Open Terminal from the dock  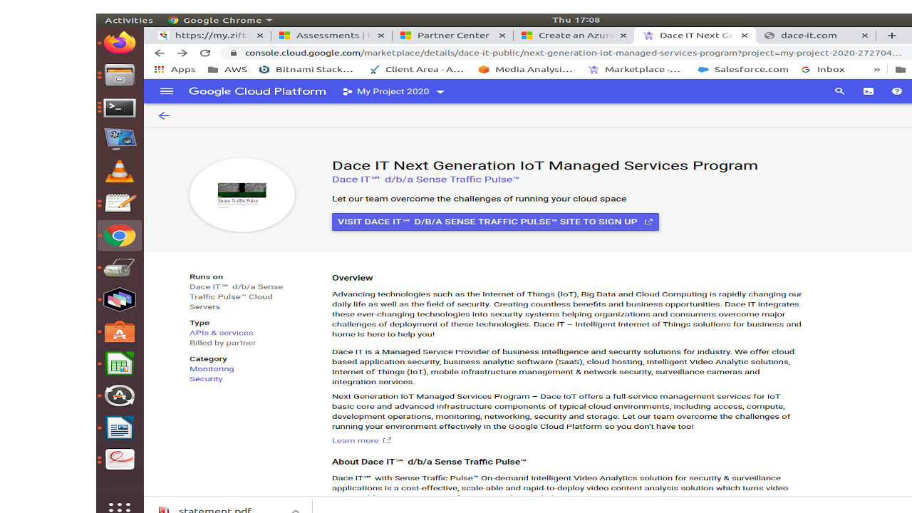click(x=120, y=108)
